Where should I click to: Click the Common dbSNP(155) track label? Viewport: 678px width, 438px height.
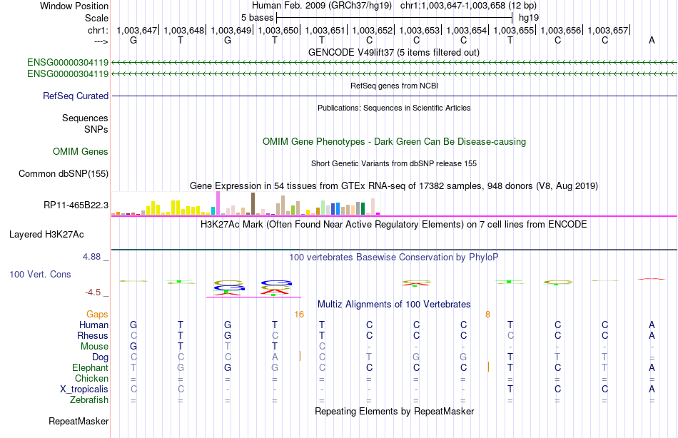(x=64, y=173)
